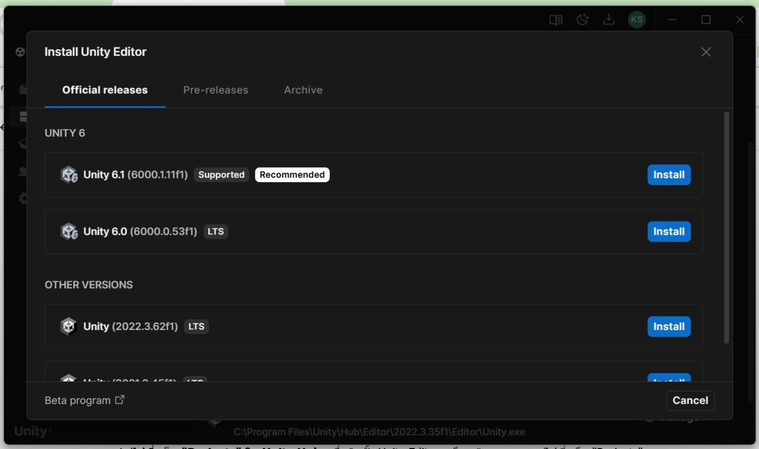Open the Community section in the sidebar

click(x=24, y=171)
